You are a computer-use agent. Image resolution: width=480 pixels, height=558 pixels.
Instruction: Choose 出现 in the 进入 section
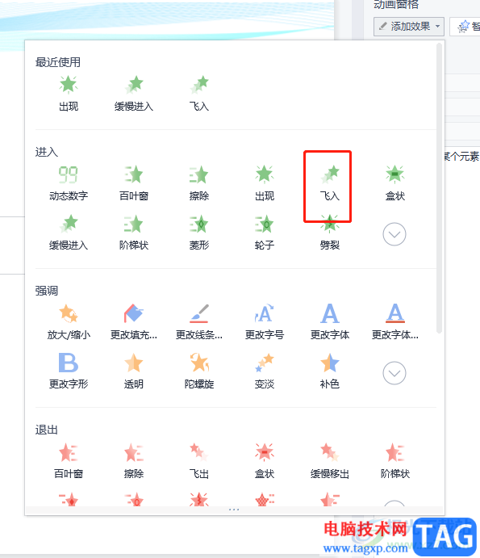coord(265,183)
